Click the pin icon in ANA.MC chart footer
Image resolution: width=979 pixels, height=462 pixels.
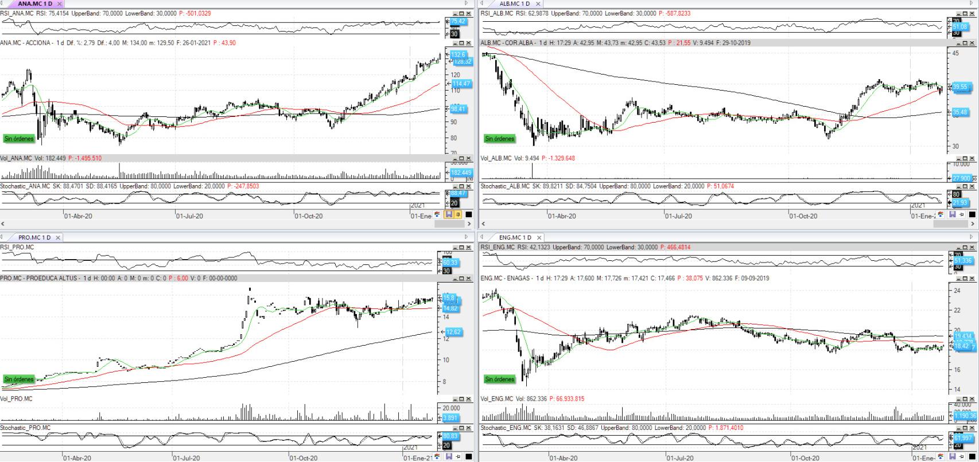[459, 215]
